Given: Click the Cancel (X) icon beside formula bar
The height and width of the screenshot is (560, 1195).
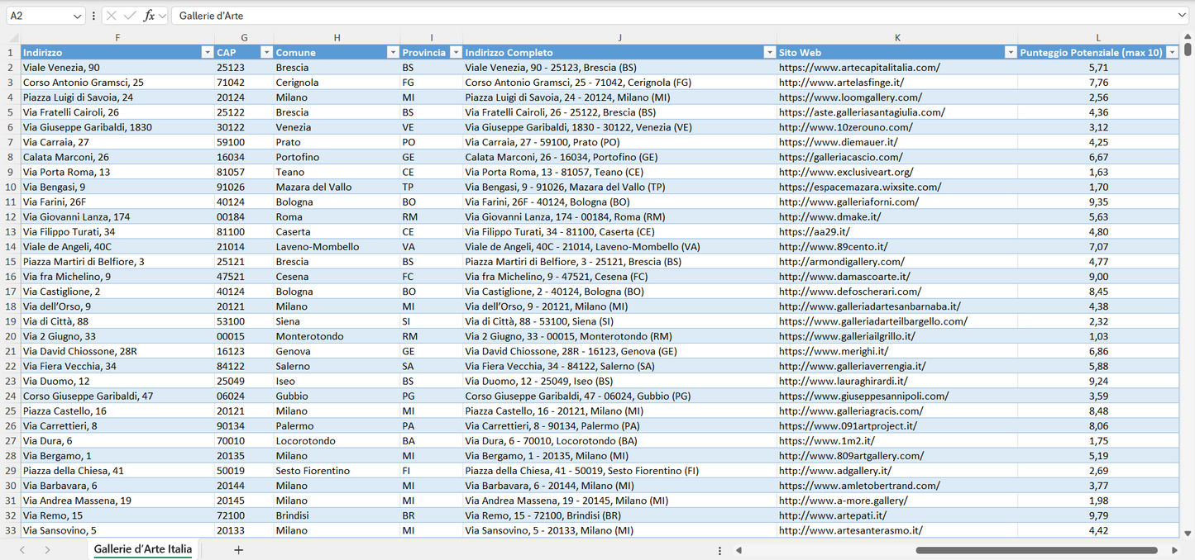Looking at the screenshot, I should (x=112, y=15).
